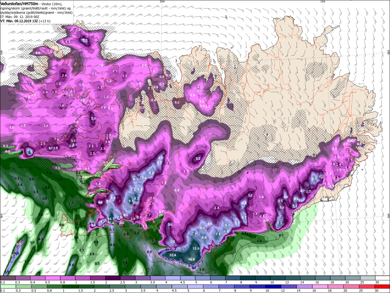
Task: Click the 9.1 snowfall value
Action: click(x=131, y=201)
